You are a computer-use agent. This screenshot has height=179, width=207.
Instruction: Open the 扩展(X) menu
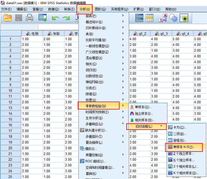(139, 9)
